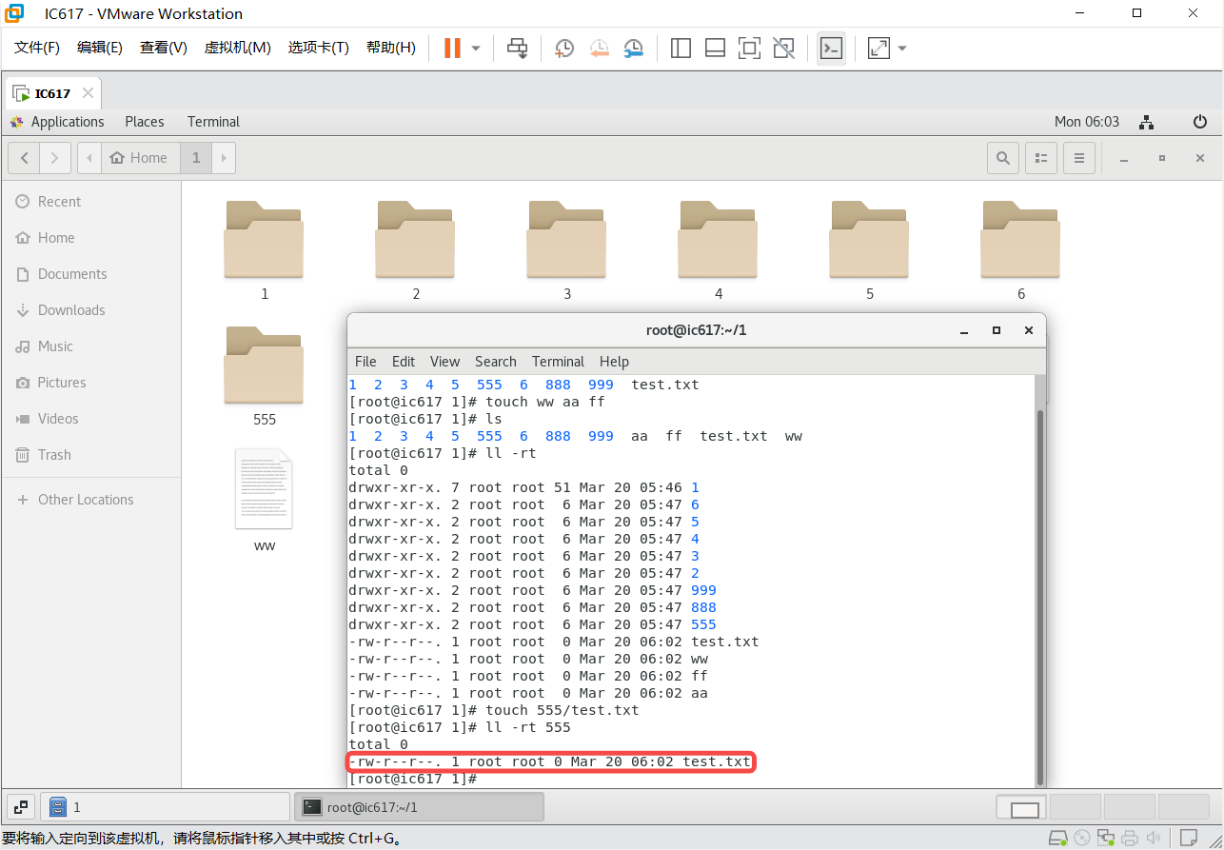Viewport: 1224px width, 850px height.
Task: Open the VMware 查看(V) menu
Action: tap(164, 48)
